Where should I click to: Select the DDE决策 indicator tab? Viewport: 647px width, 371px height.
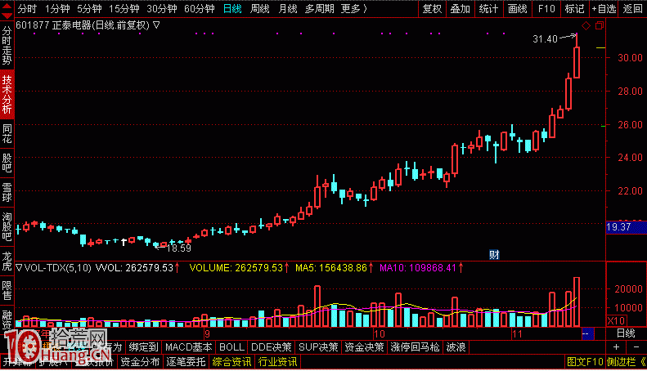pos(271,347)
